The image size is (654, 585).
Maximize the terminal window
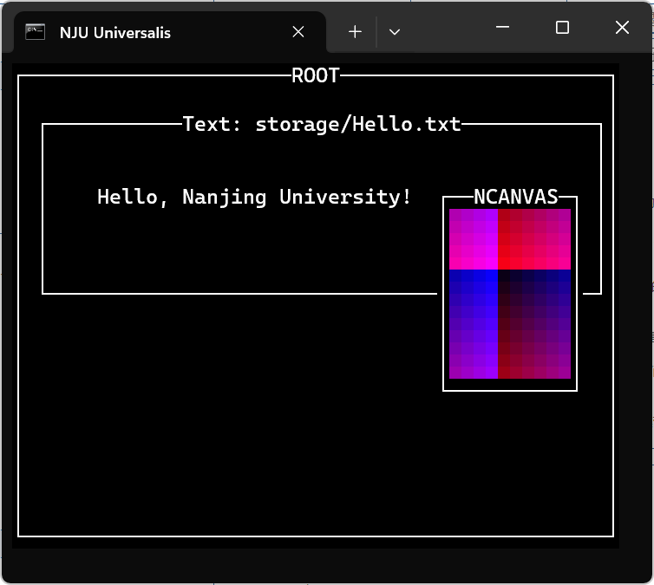(x=562, y=28)
